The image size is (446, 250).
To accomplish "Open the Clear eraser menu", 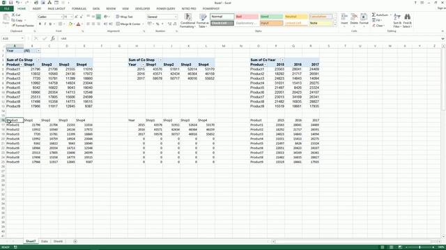I will (378, 26).
